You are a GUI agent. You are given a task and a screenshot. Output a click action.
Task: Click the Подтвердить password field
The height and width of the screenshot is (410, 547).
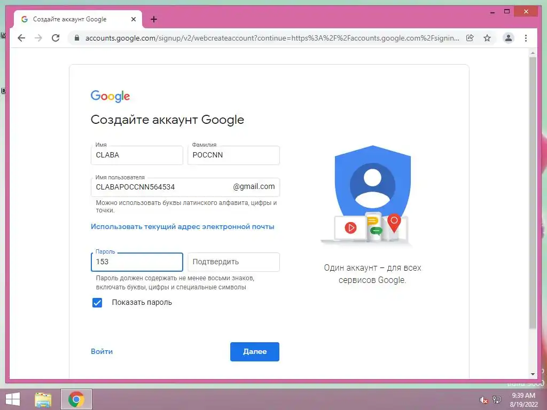pos(234,262)
